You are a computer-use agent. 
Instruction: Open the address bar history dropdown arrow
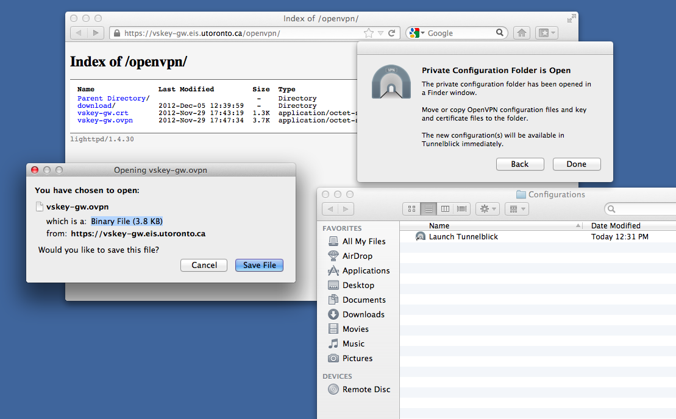coord(380,33)
